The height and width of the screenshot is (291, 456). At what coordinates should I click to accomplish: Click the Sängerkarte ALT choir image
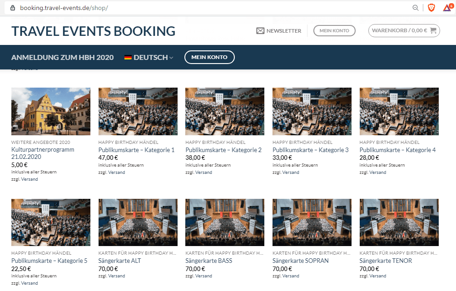(x=138, y=222)
